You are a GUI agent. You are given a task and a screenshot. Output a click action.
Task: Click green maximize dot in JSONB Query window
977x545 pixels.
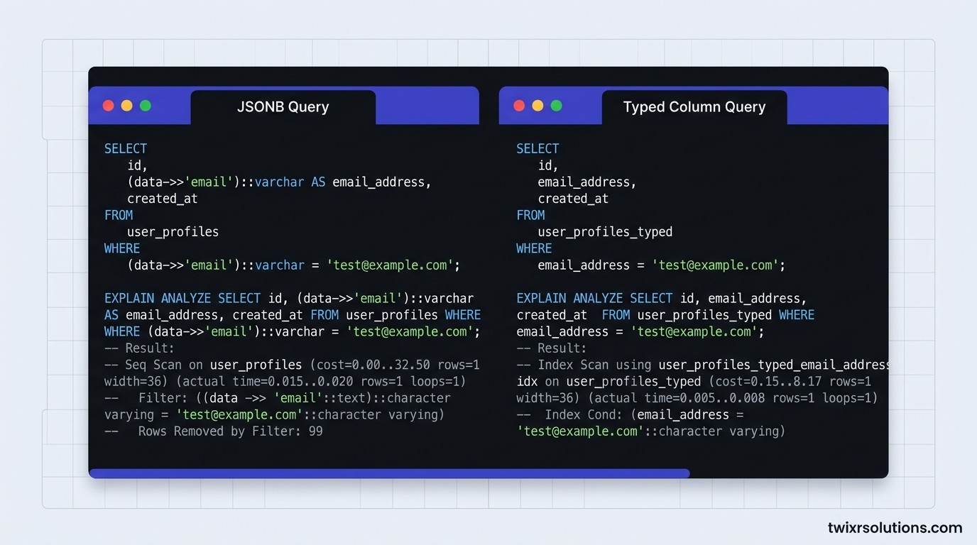[x=146, y=106]
